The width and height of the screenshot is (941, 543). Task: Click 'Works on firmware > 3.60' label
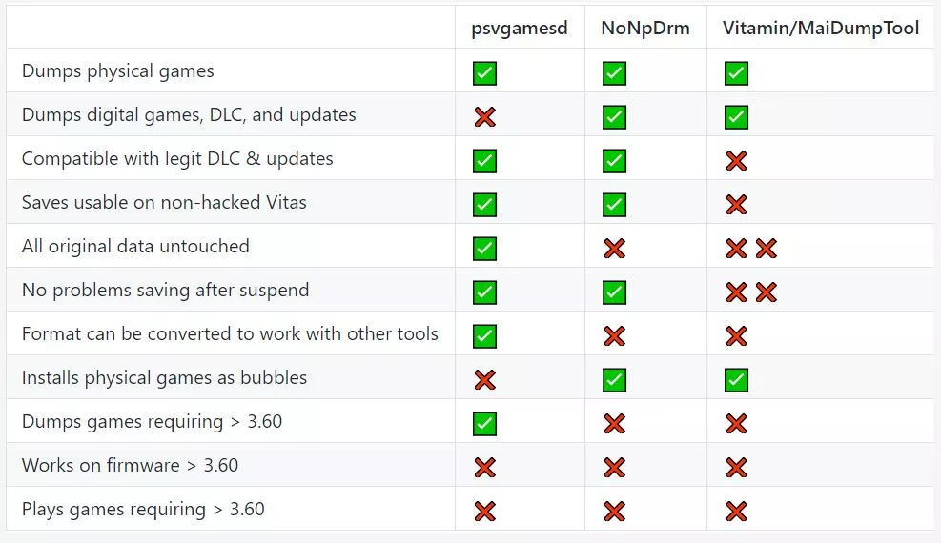point(130,465)
